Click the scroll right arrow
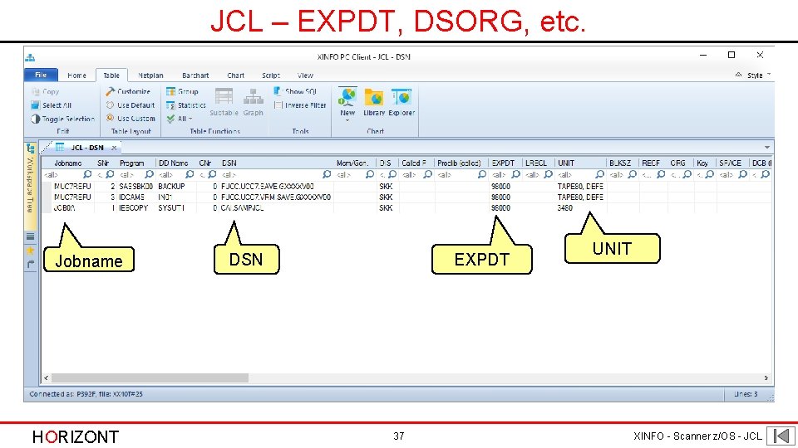 click(x=766, y=378)
